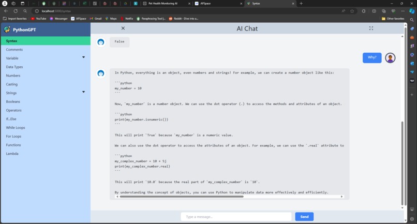Open the For Loops lesson
Viewport: 417px width, 224px height.
pos(46,136)
